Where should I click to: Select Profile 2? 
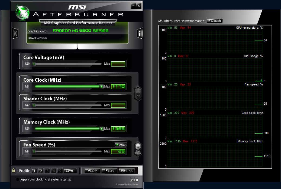(x=41, y=171)
